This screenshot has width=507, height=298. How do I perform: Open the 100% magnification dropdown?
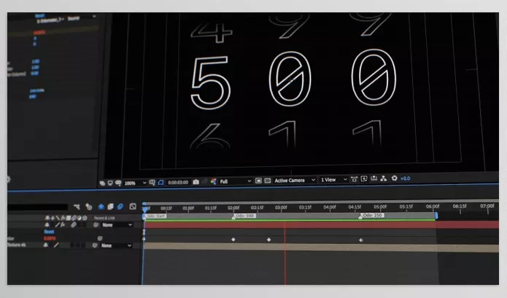(135, 183)
